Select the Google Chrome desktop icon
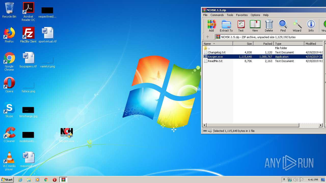Screen dimensions: 326x183 (9, 62)
